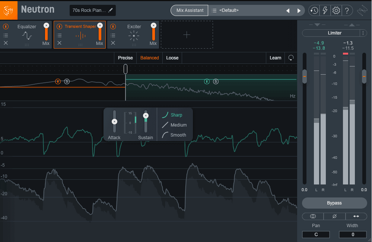Toggle high band bypass power icon

207,81
